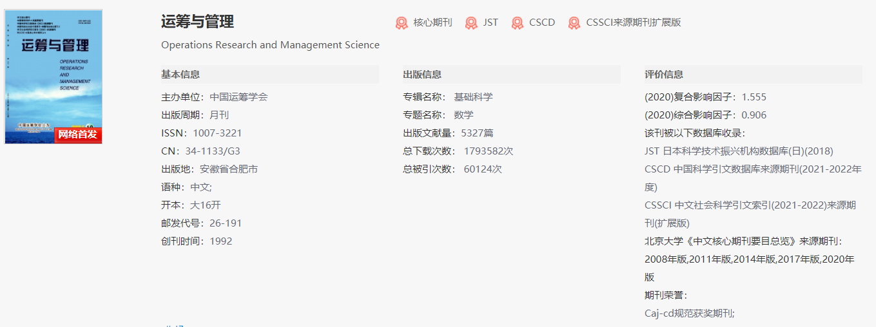Select the 基本信息 section header
Screen dimensions: 876x327
point(270,74)
